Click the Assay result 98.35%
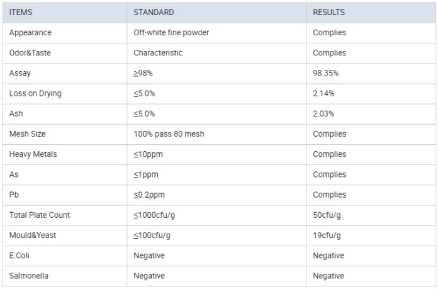This screenshot has height=289, width=438. pyautogui.click(x=325, y=73)
